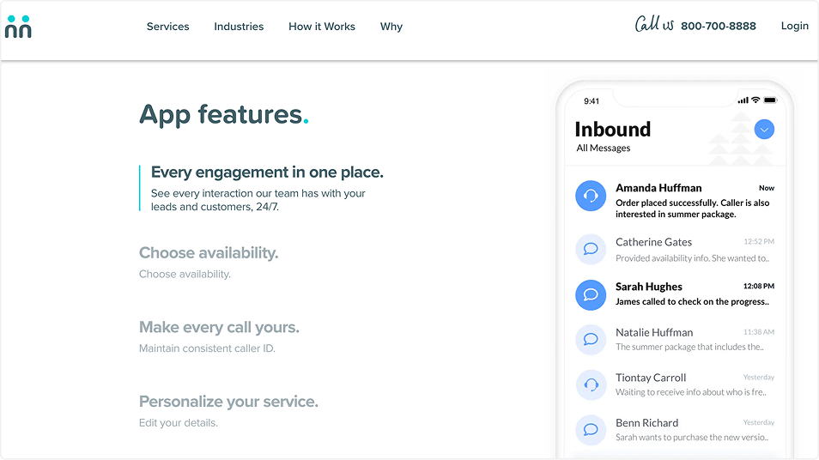This screenshot has width=819, height=460.
Task: Open the Sarah Hughes message
Action: coord(675,294)
